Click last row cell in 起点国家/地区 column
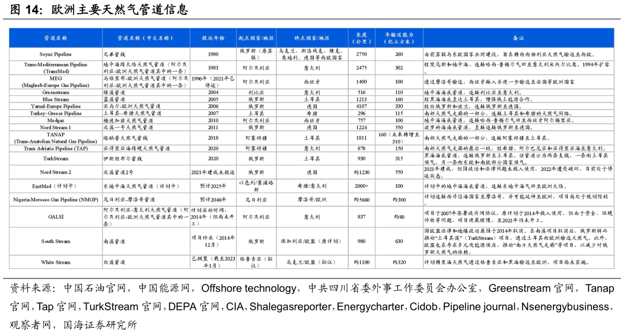 256,262
